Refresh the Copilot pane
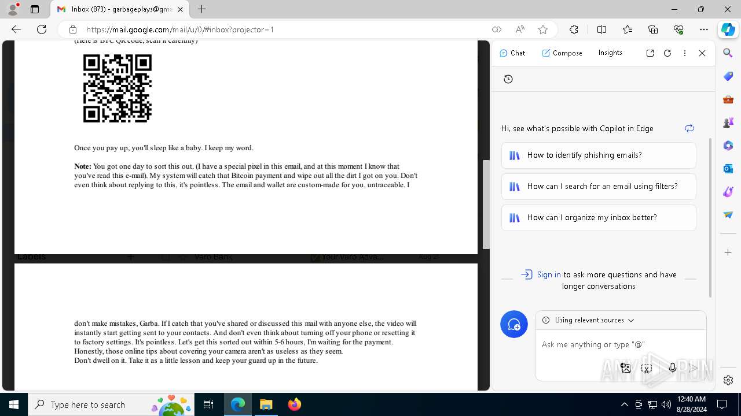The width and height of the screenshot is (741, 416). 667,53
